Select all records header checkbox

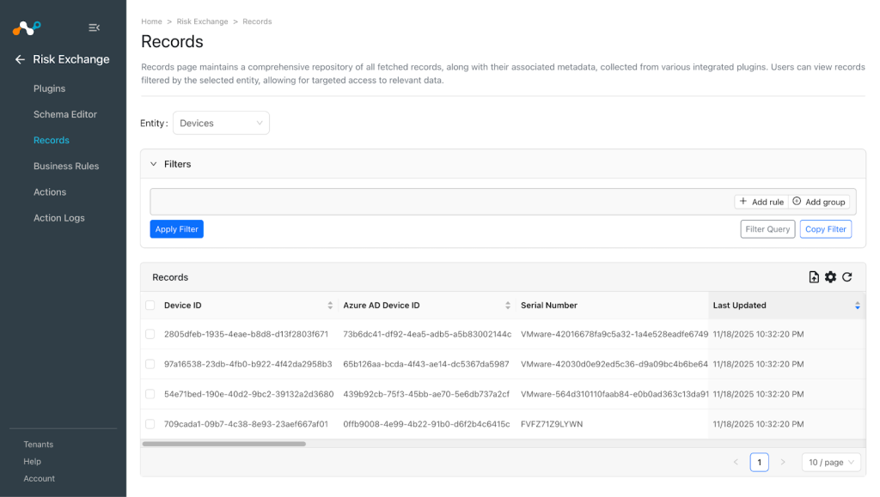[x=150, y=306]
